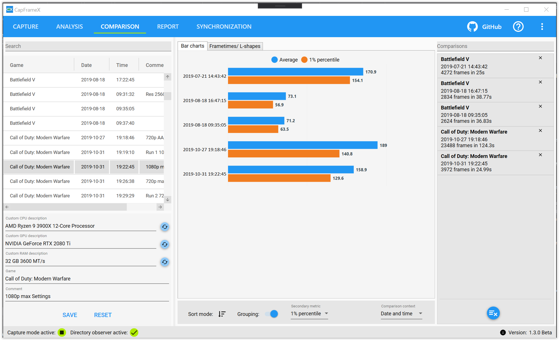Switch to Frametimes/ L-shapes tab

(235, 46)
